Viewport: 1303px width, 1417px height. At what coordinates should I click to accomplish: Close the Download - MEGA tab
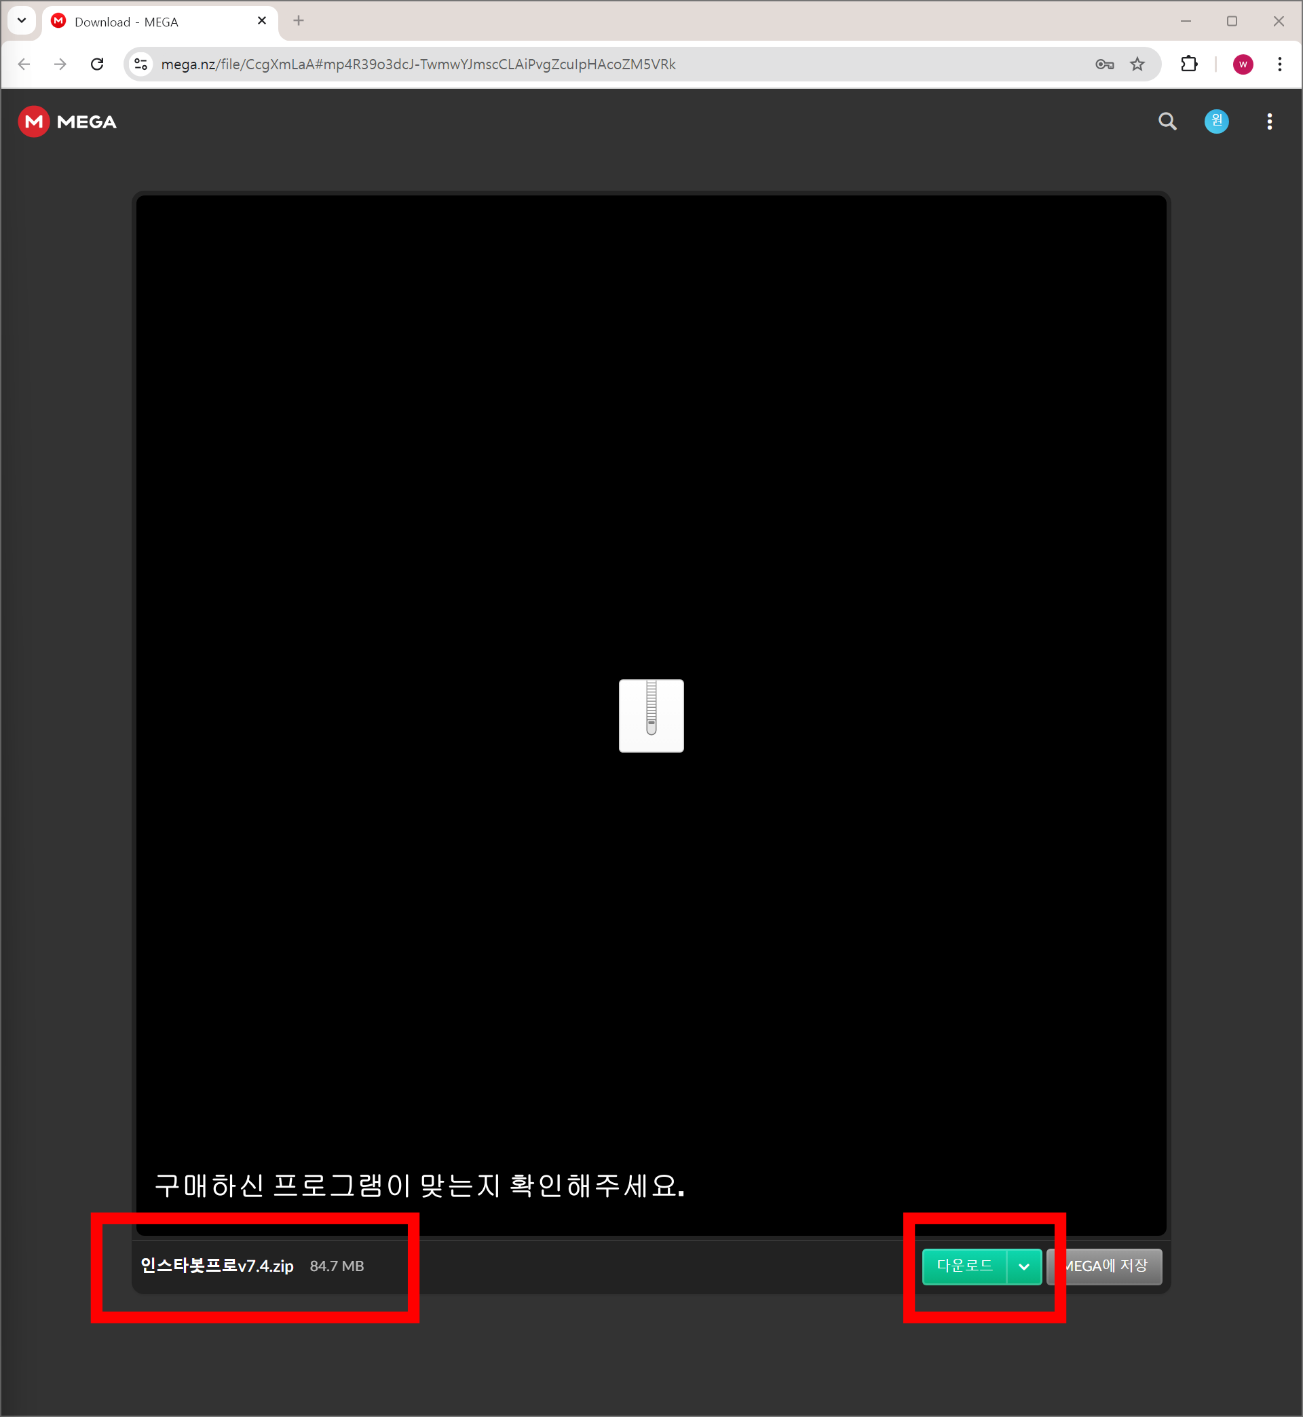261,21
